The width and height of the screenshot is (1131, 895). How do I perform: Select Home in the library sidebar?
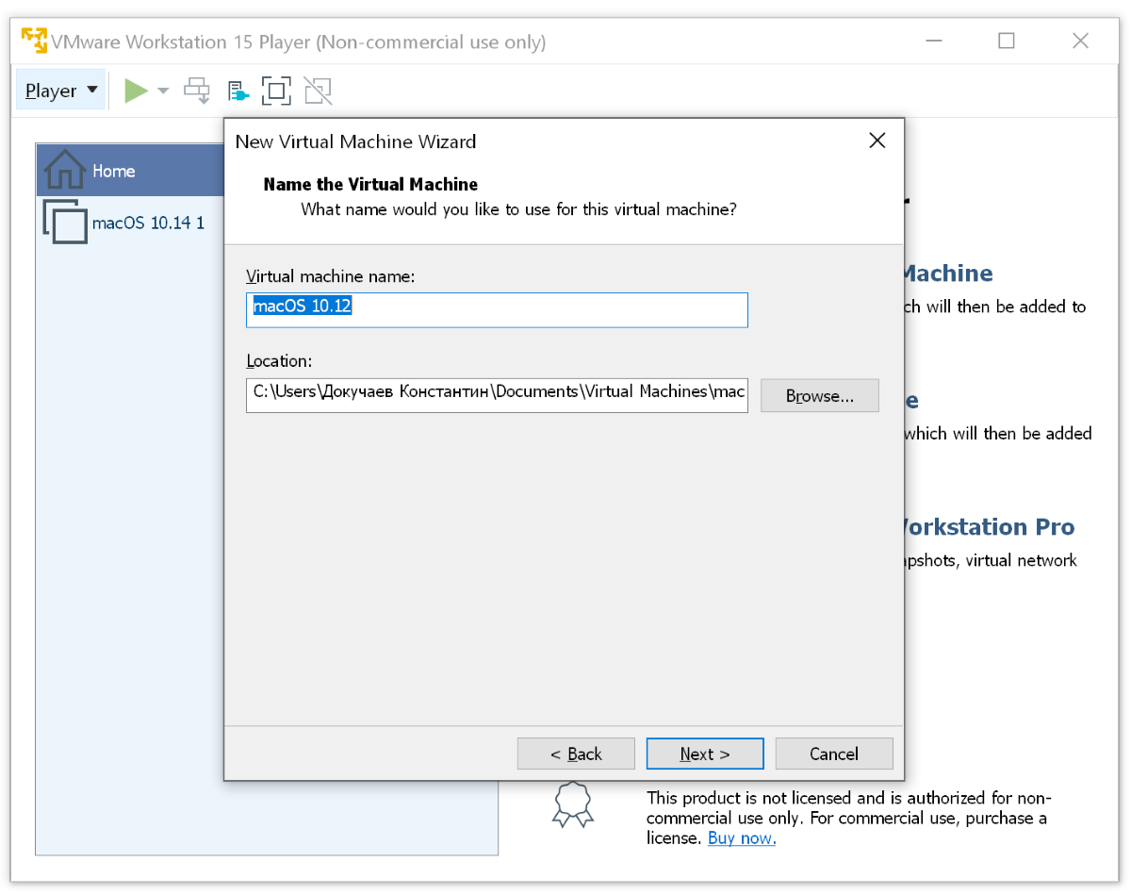coord(113,171)
